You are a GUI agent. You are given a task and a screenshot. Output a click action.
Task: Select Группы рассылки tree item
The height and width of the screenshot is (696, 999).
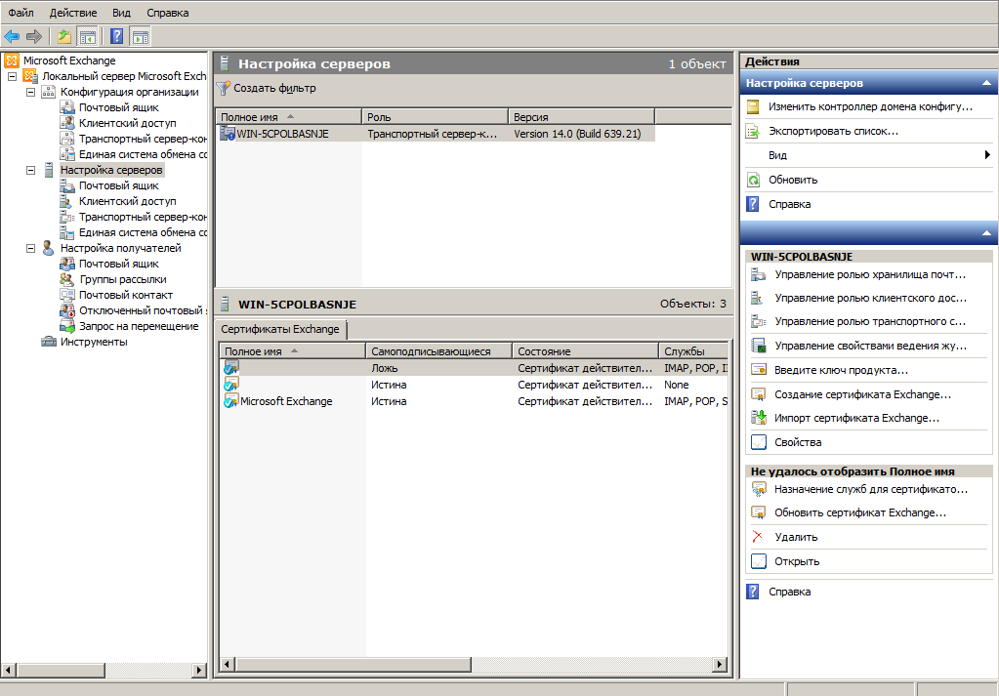click(123, 279)
